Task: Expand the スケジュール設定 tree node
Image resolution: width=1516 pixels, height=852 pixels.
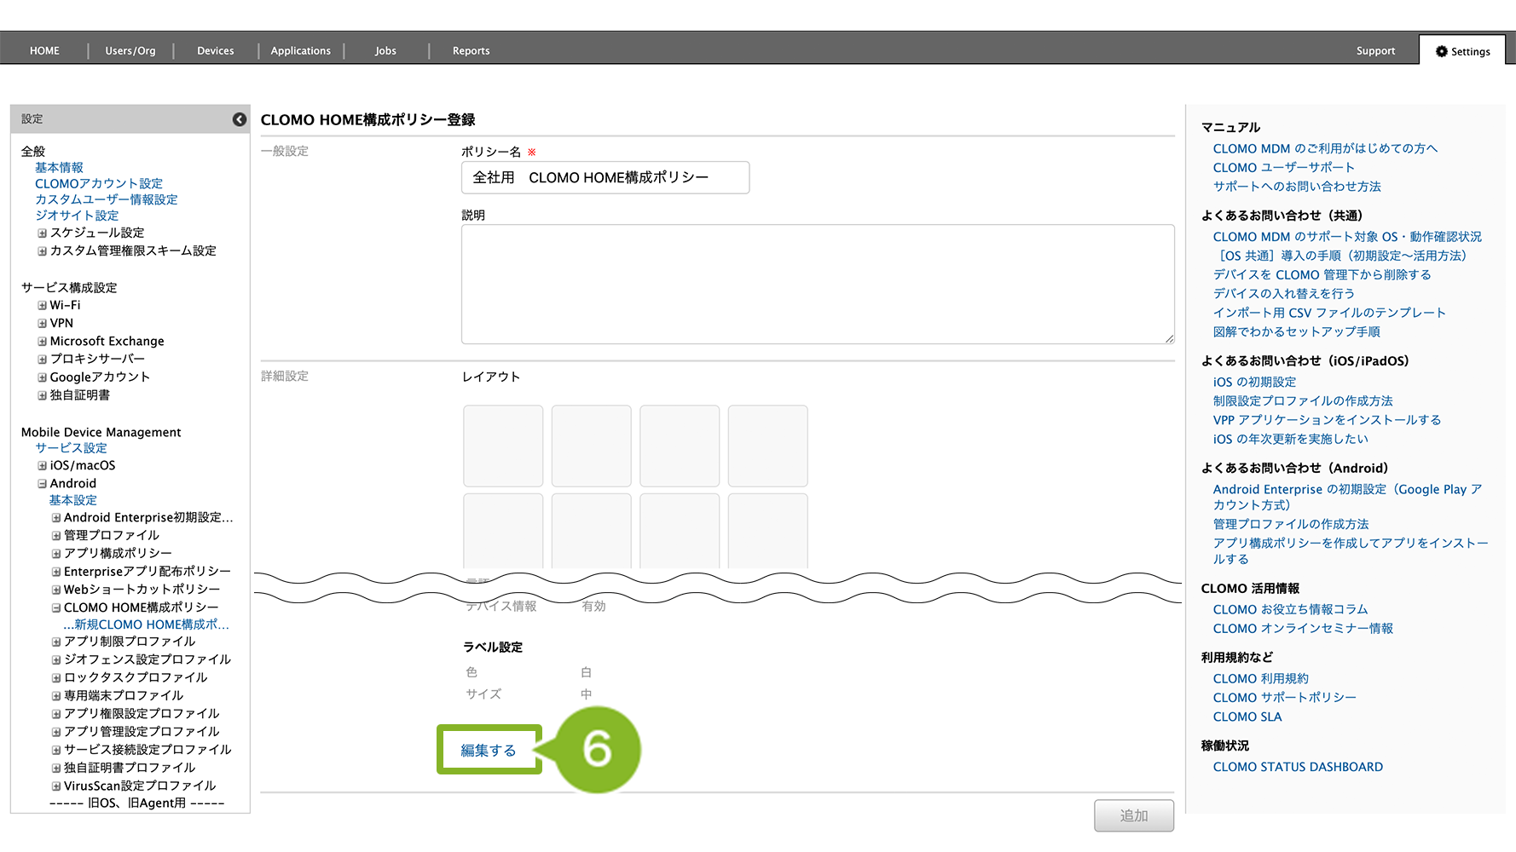Action: (x=42, y=233)
